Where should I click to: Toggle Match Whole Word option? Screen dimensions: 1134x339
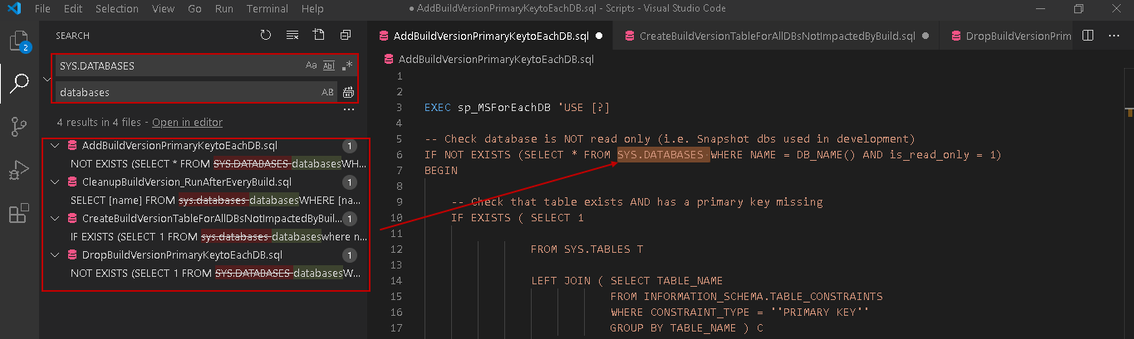click(329, 65)
